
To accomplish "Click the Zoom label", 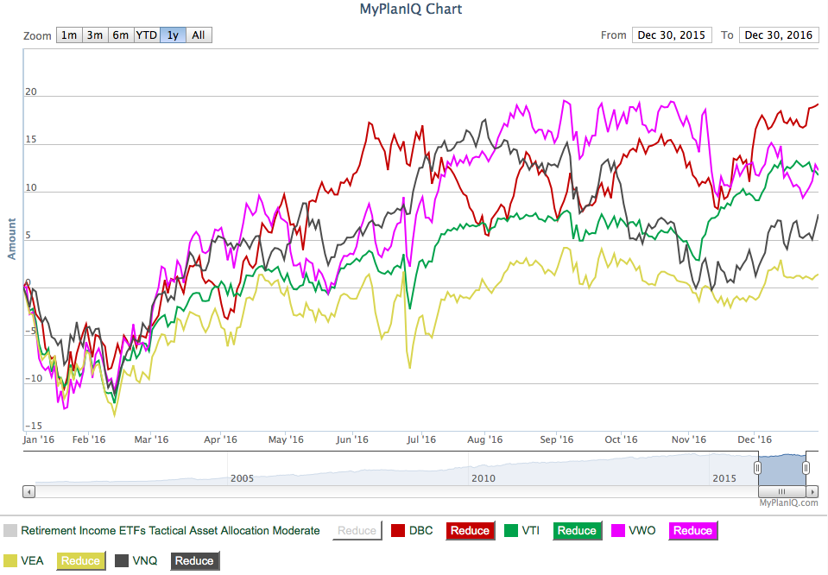I will coord(37,36).
